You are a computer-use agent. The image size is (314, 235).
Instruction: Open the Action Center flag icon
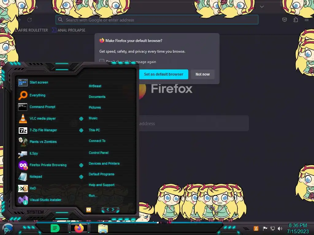(265, 228)
